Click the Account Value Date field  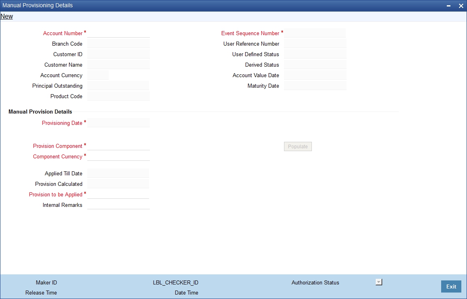[315, 75]
